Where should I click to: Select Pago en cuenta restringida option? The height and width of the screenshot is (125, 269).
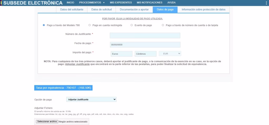(x=90, y=25)
